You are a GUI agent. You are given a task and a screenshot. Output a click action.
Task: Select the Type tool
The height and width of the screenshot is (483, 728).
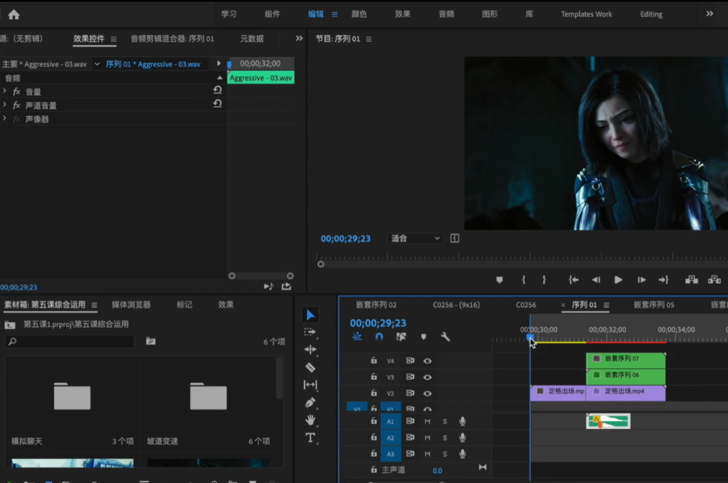coord(310,437)
